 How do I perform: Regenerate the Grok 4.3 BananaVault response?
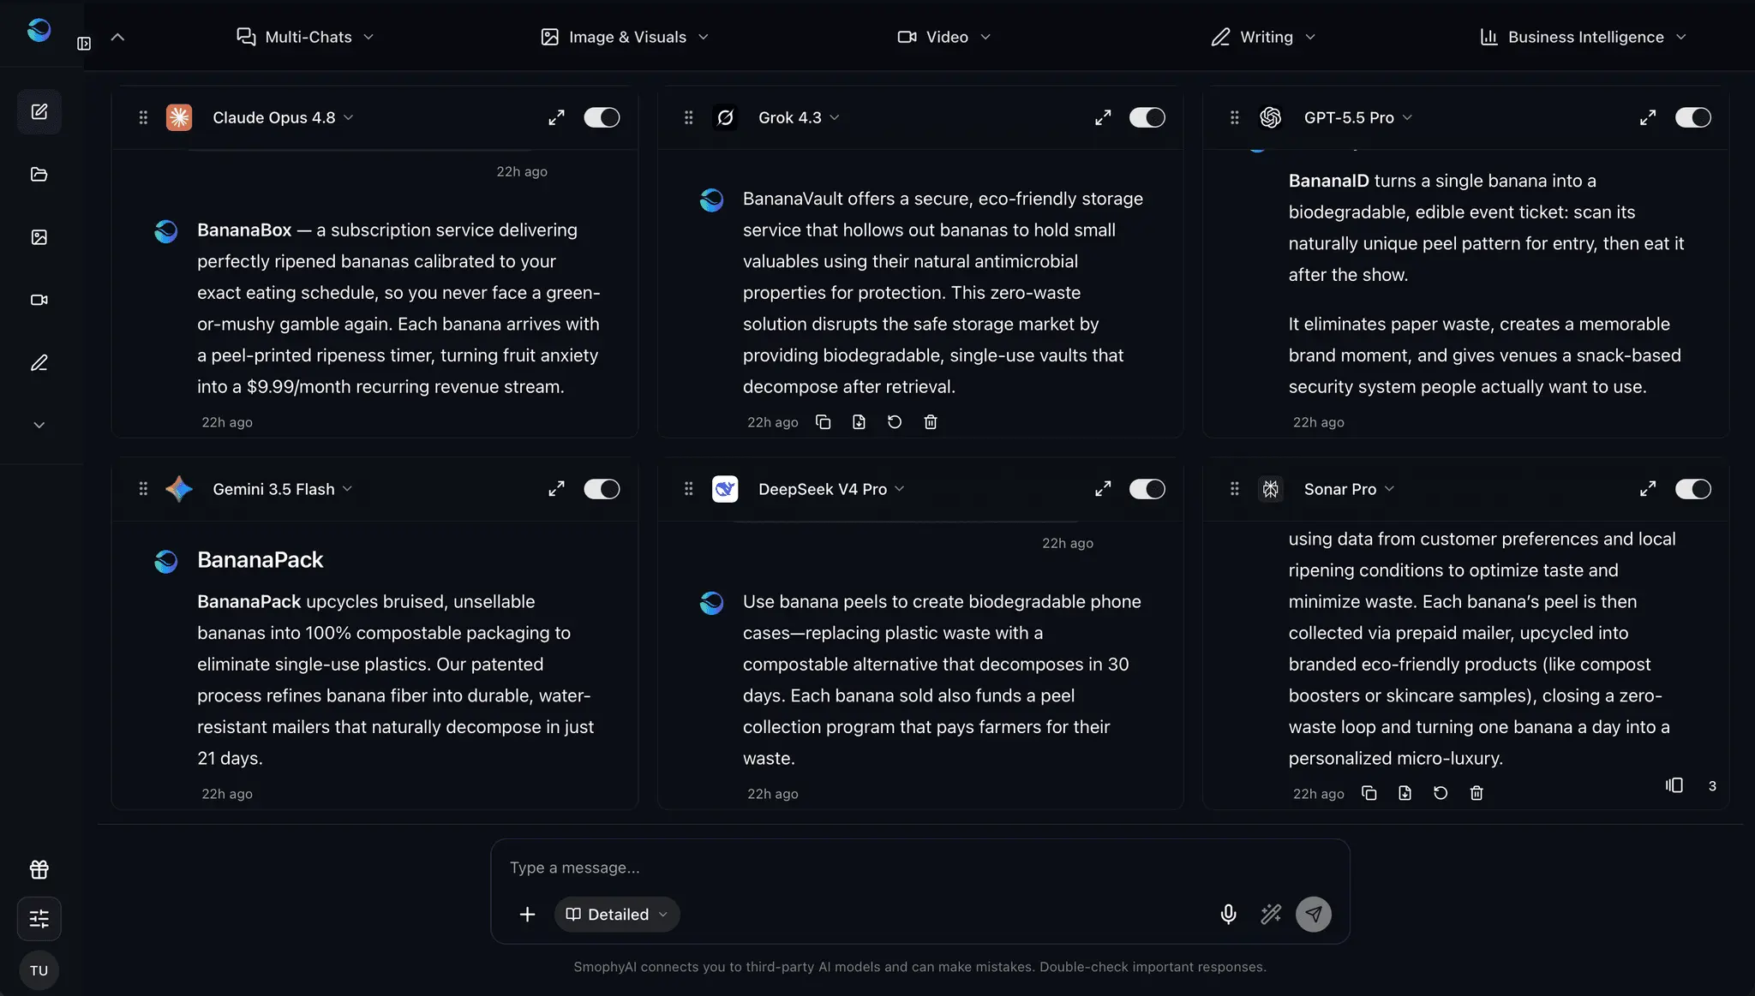pos(895,422)
